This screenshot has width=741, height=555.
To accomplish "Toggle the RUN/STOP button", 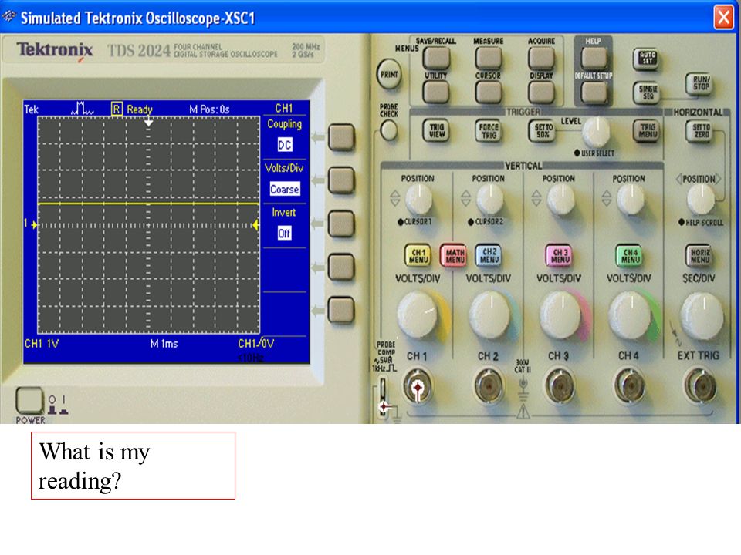I will (700, 83).
